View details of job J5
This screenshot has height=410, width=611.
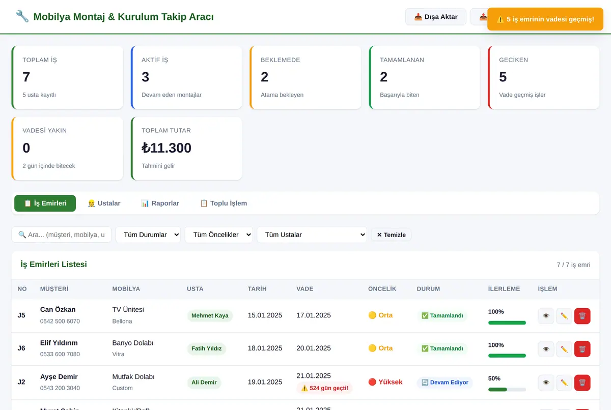pyautogui.click(x=546, y=316)
